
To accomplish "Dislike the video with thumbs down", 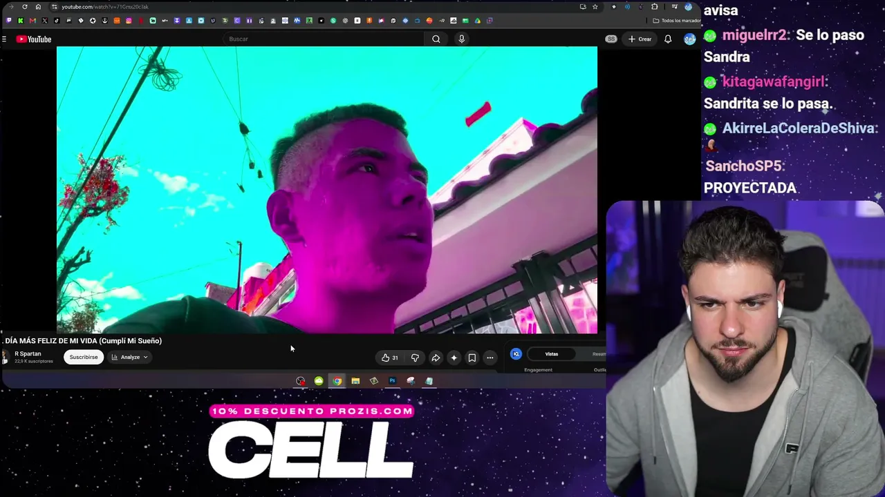I will (415, 358).
